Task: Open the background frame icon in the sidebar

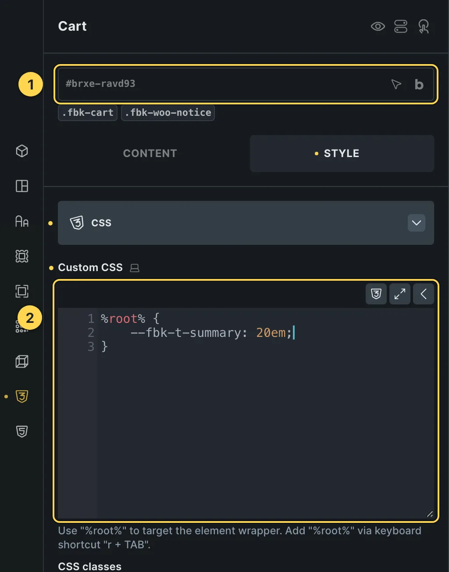Action: tap(22, 256)
